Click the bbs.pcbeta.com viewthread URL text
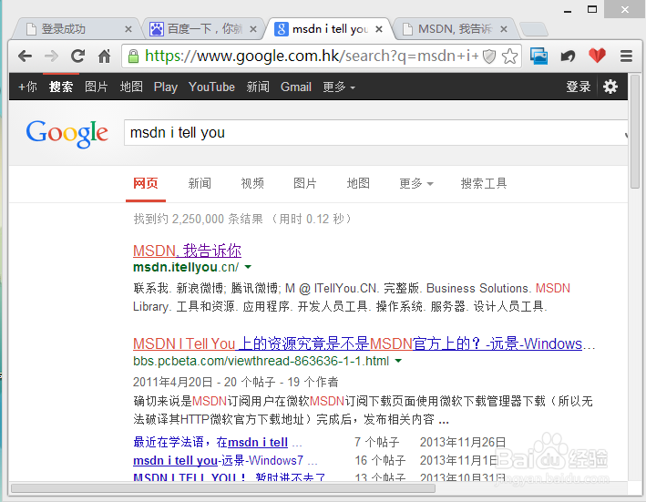This screenshot has width=646, height=502. (261, 361)
